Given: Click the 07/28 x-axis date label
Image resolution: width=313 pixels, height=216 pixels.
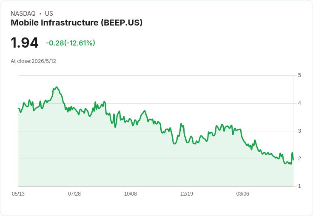Looking at the screenshot, I should (x=74, y=193).
